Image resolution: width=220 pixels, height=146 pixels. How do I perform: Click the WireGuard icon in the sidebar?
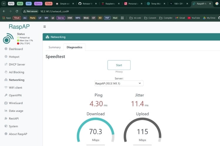point(6,103)
